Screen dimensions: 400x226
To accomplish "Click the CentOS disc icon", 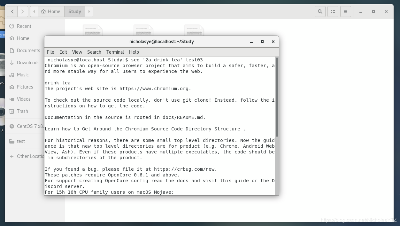I will coord(12,126).
